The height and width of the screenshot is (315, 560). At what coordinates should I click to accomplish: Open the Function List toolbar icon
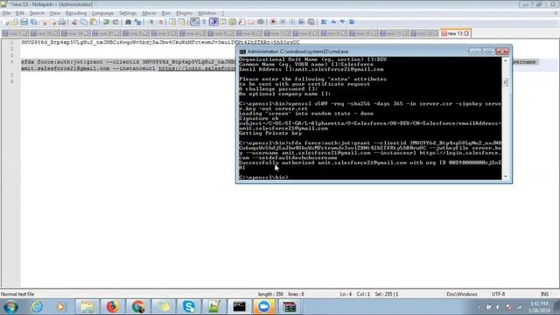coord(241,22)
